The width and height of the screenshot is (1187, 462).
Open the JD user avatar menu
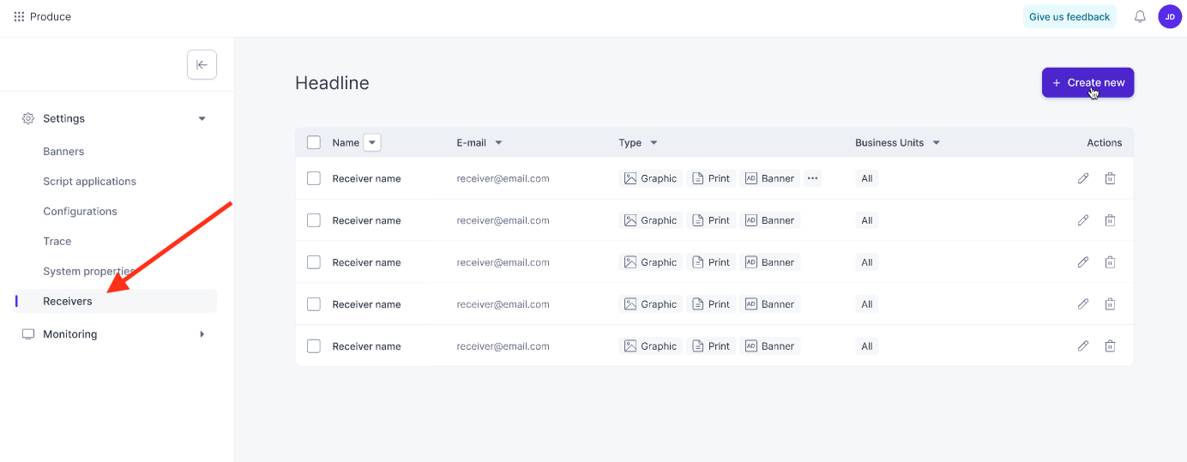tap(1170, 16)
